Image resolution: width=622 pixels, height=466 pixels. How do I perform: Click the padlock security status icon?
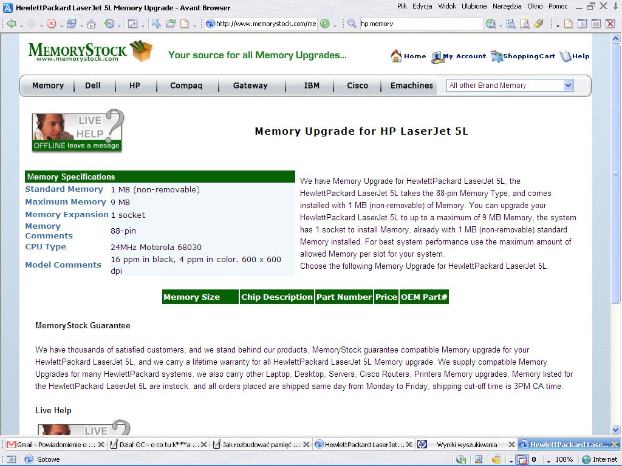tap(496, 460)
